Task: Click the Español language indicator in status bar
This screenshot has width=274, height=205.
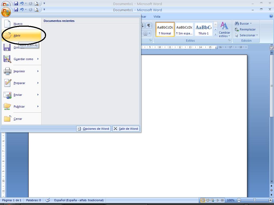Action: coord(79,200)
